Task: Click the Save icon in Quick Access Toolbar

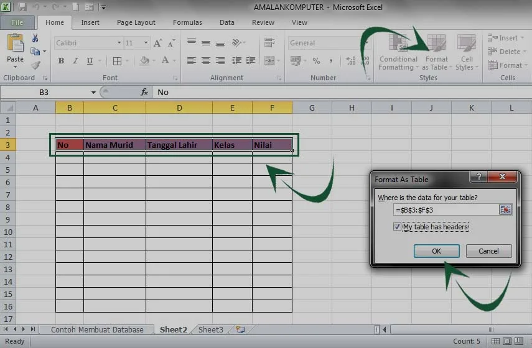Action: pos(22,7)
